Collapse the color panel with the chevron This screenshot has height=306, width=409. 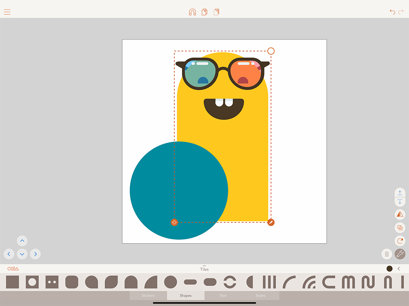point(399,268)
